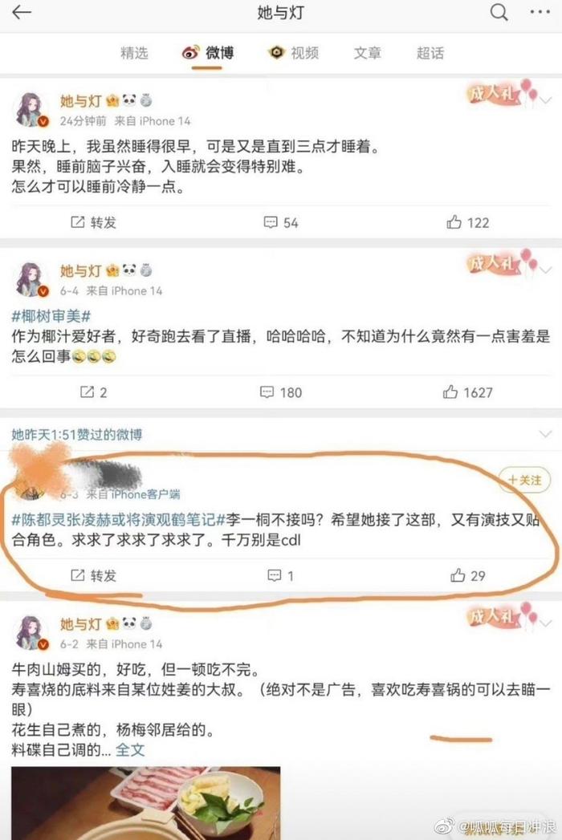Follow the user with +关注 button

point(524,480)
